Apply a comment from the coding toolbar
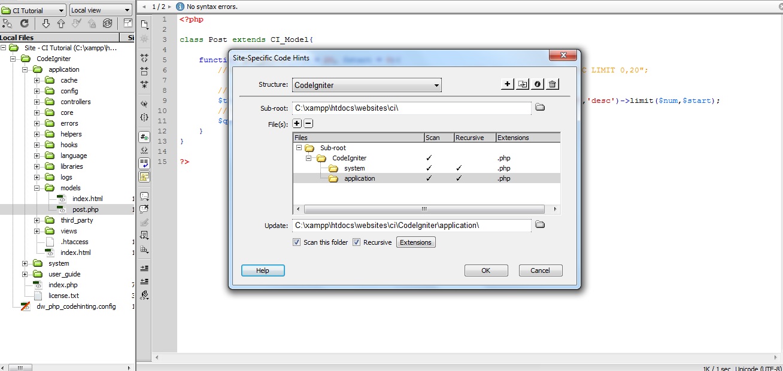Viewport: 783px width, 371px height. click(144, 195)
